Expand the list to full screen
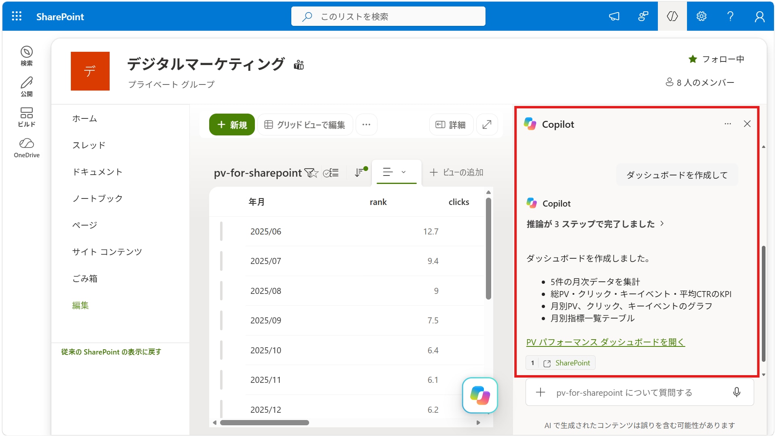Screen dimensions: 776x437 coord(487,125)
